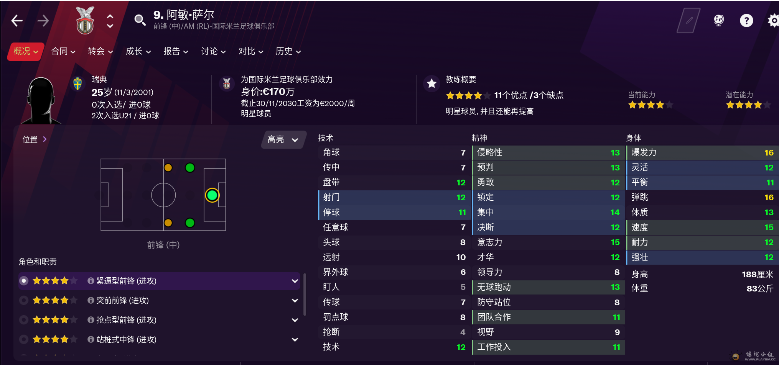This screenshot has height=365, width=779.
Task: Select the upper green position dot on pitch
Action: click(190, 168)
